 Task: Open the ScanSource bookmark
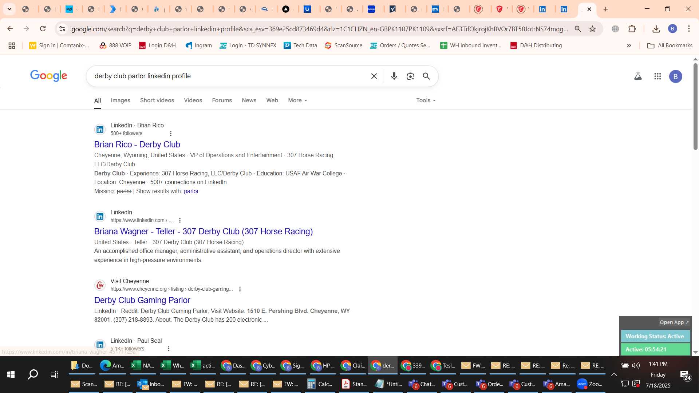click(344, 45)
